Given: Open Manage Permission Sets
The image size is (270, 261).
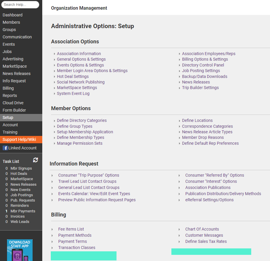Looking at the screenshot, I should [80, 143].
